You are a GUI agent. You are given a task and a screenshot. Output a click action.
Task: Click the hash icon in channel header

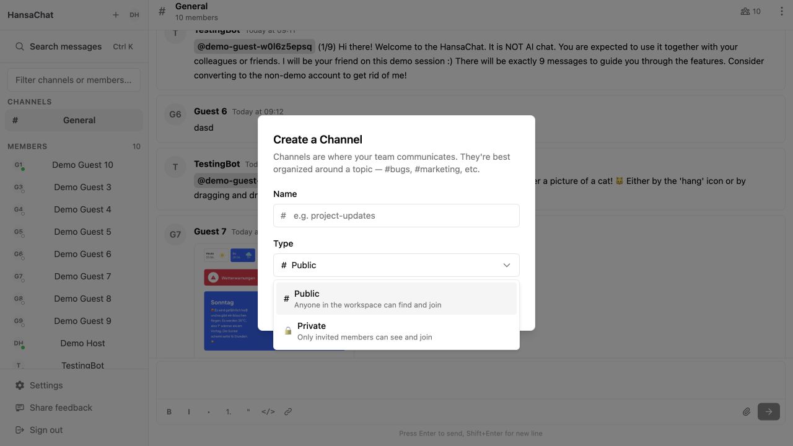(162, 11)
